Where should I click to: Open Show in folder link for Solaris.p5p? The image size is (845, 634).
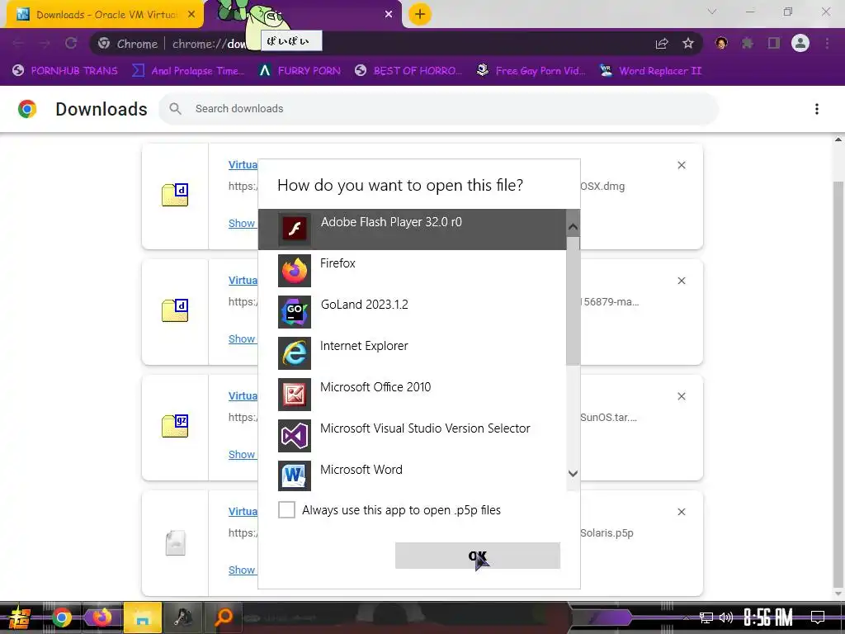click(242, 570)
